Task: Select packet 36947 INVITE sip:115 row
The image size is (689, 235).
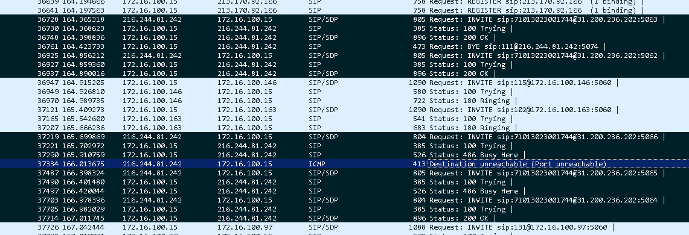Action: tap(344, 83)
